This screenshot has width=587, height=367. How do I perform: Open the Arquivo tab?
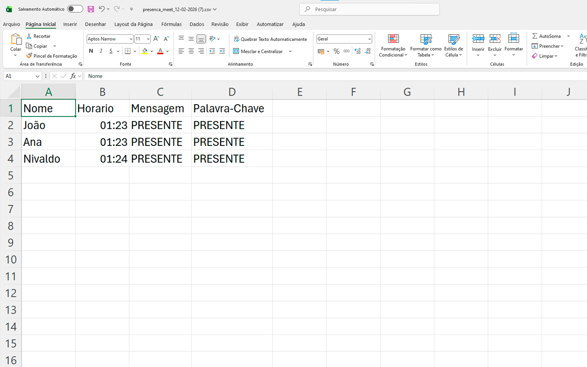tap(11, 24)
